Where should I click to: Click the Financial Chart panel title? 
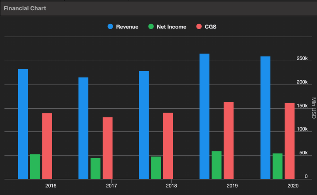click(25, 8)
